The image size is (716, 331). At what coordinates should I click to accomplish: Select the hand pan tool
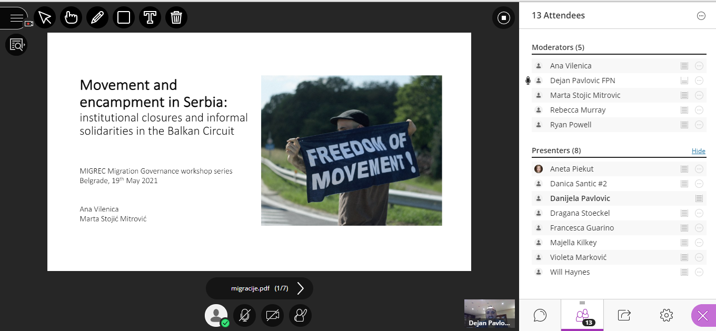click(71, 18)
